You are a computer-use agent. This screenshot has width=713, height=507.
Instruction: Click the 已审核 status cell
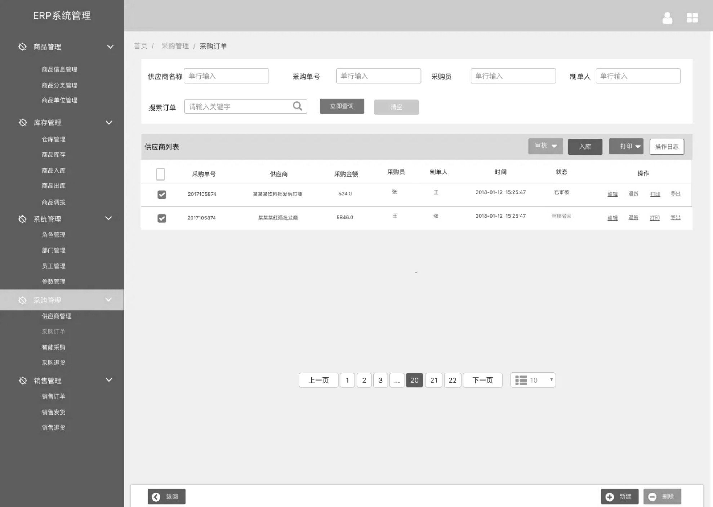[561, 192]
